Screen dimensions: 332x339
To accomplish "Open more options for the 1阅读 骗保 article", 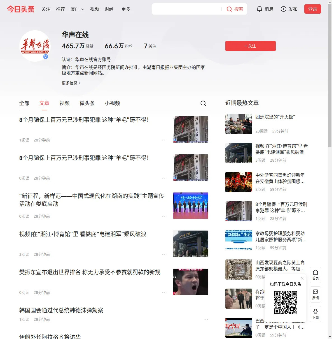I will 164,140.
